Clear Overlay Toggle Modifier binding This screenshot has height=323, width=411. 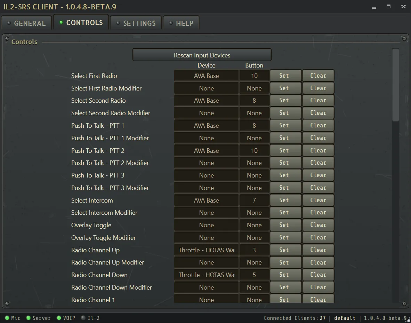318,238
